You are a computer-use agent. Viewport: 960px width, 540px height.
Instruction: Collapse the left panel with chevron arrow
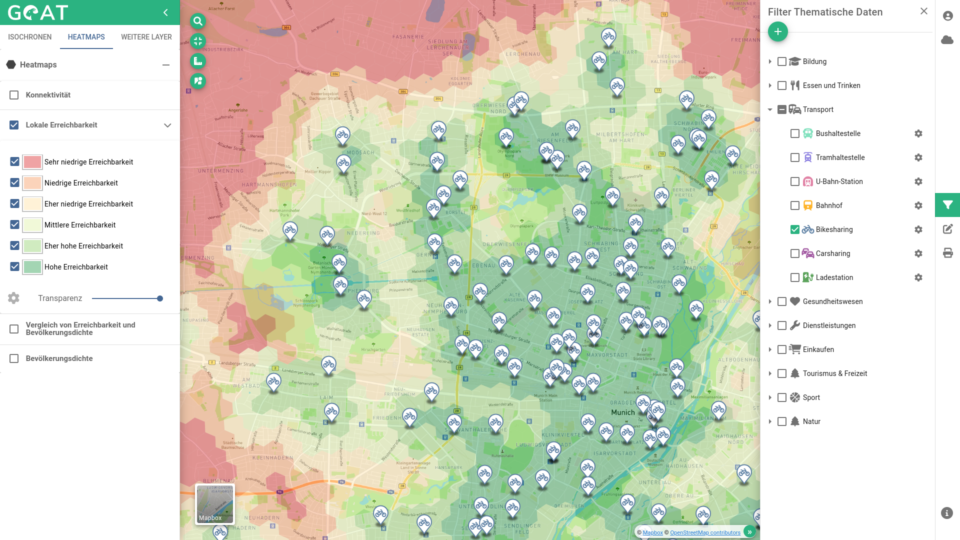click(166, 12)
